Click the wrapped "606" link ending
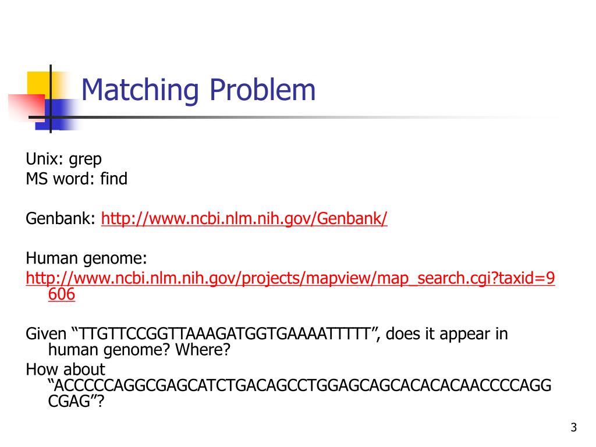This screenshot has height=447, width=596. [x=62, y=294]
